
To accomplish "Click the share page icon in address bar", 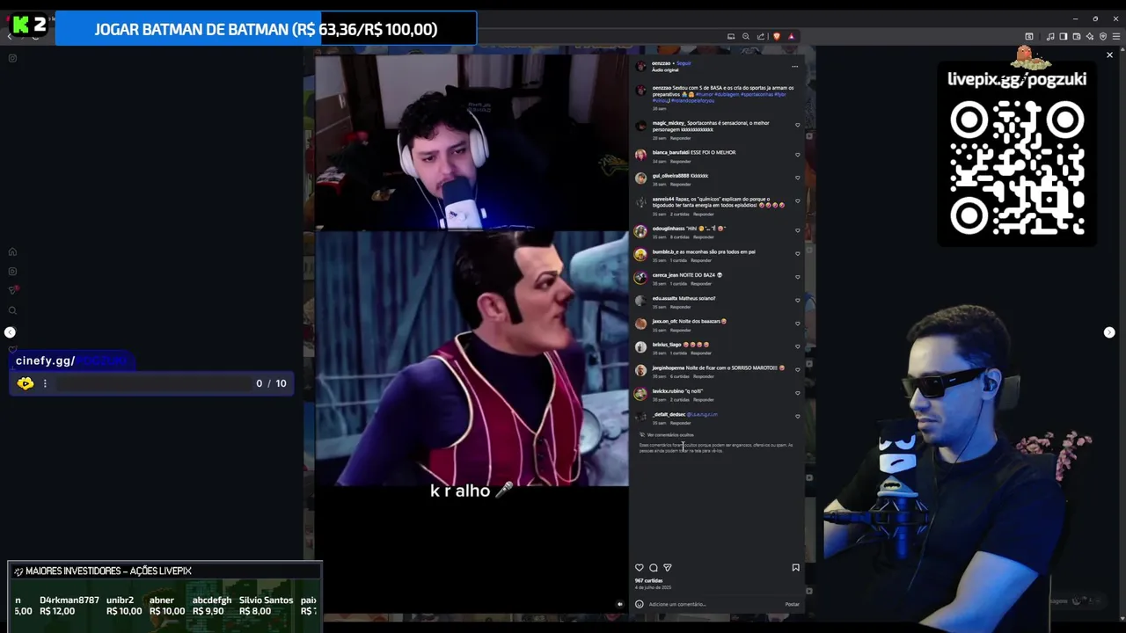I will pyautogui.click(x=761, y=36).
